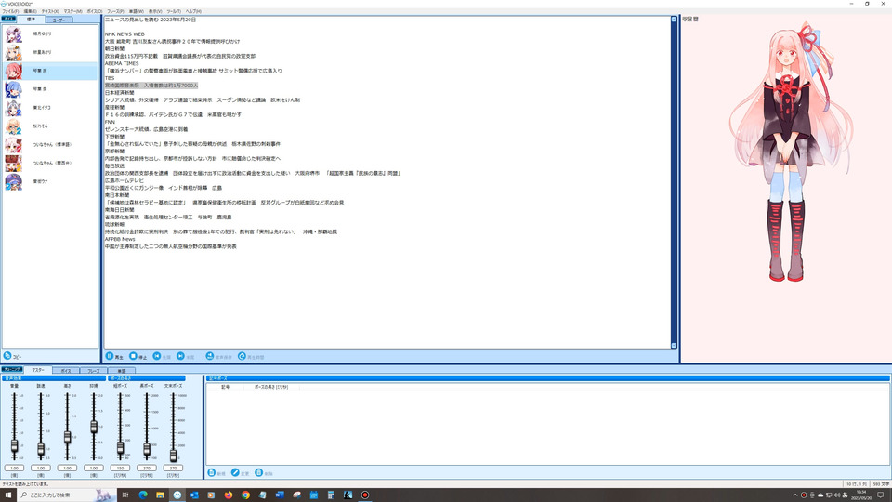Open the フレーズ menu in menu bar
The width and height of the screenshot is (892, 502).
pyautogui.click(x=115, y=11)
